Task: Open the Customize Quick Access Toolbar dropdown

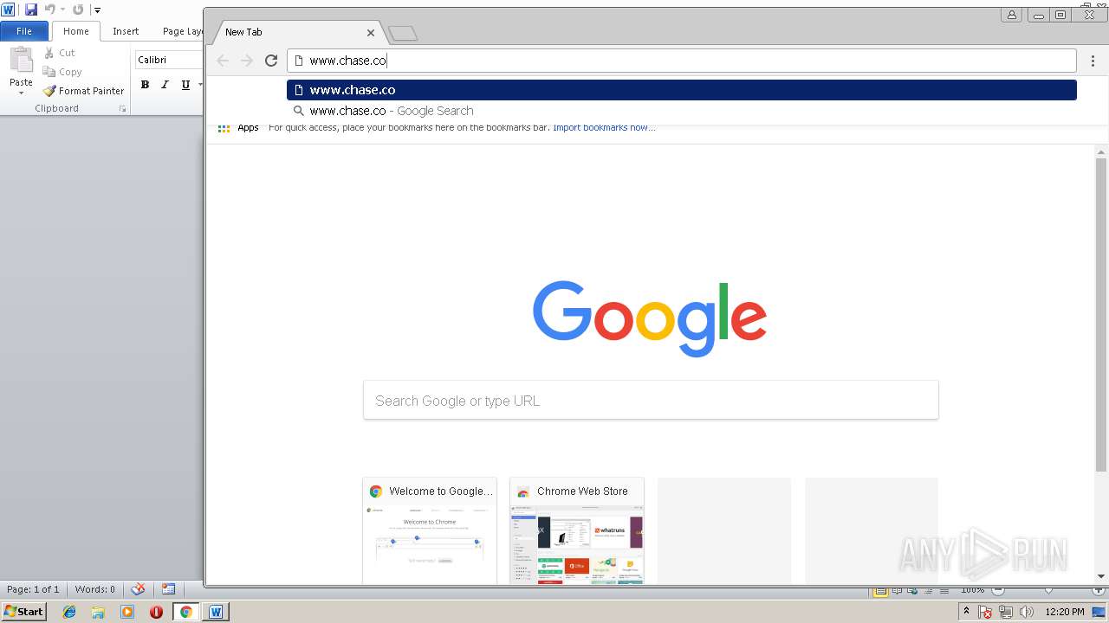Action: coord(97,10)
